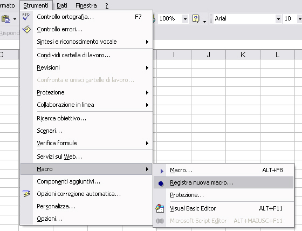Select Opzioni correzione automatica...

[87, 194]
